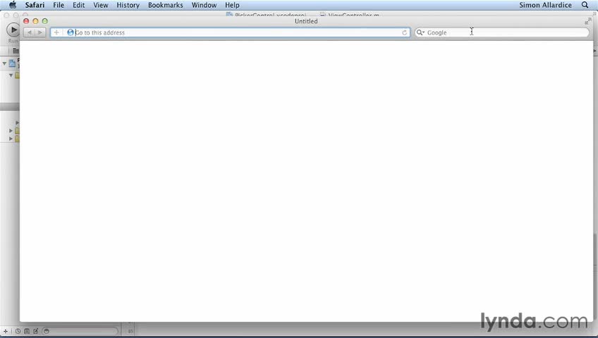Click Xcode navigator's plus button at the bottom

[x=6, y=331]
